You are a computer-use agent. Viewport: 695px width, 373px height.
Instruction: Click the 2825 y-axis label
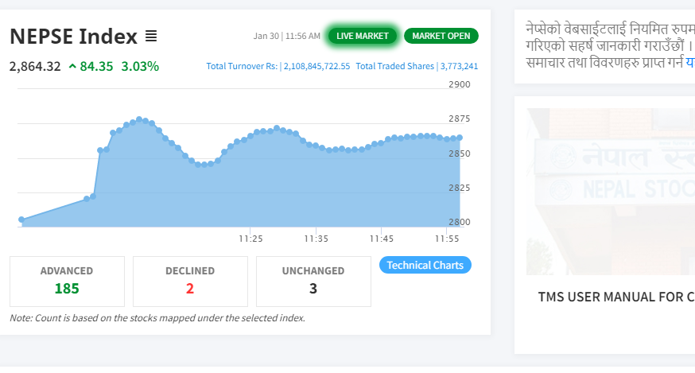[x=459, y=188]
